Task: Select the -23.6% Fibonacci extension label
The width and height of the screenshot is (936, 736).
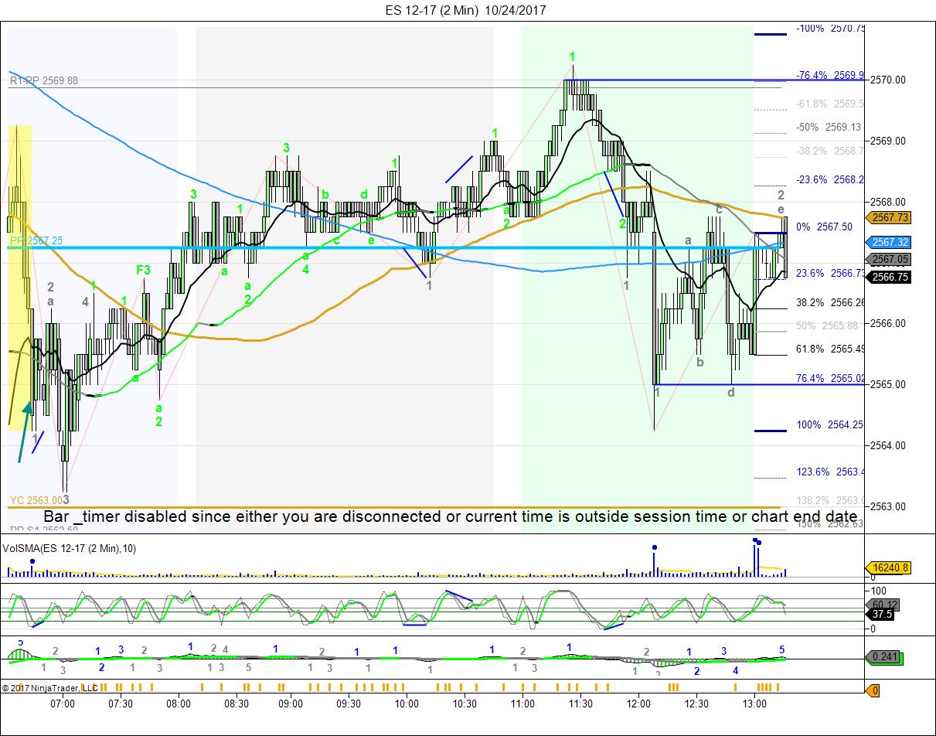Action: (x=830, y=179)
